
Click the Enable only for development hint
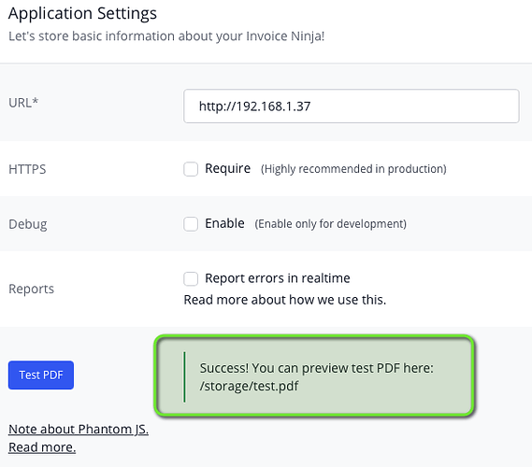[x=330, y=224]
